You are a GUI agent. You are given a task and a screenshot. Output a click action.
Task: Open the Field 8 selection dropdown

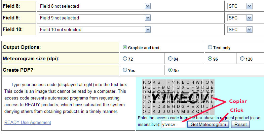95,6
